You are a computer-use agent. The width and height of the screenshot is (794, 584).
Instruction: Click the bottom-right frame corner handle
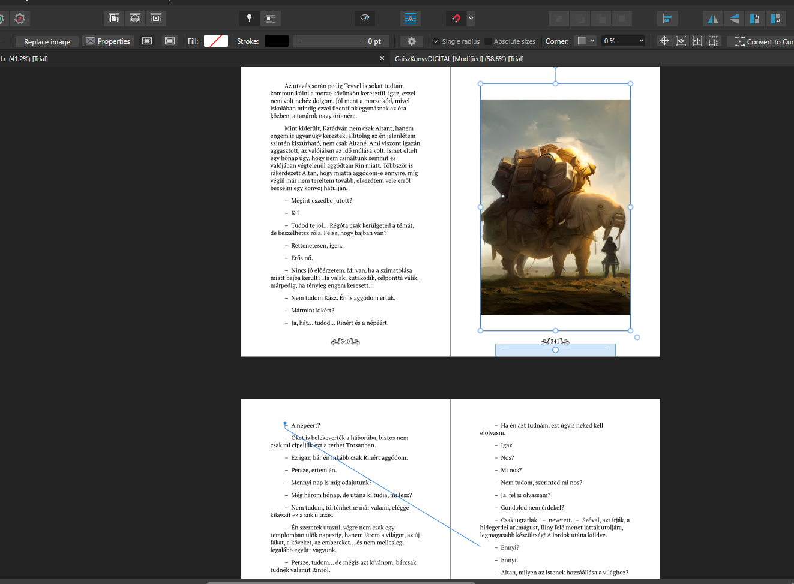[630, 330]
